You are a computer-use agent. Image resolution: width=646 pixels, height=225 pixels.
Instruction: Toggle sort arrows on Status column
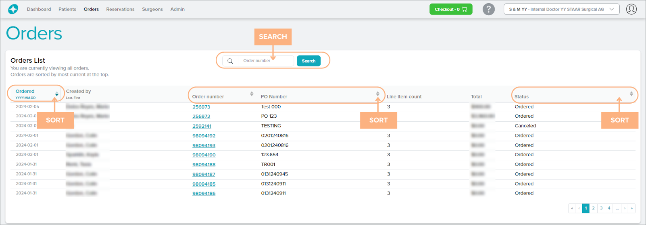click(x=631, y=94)
